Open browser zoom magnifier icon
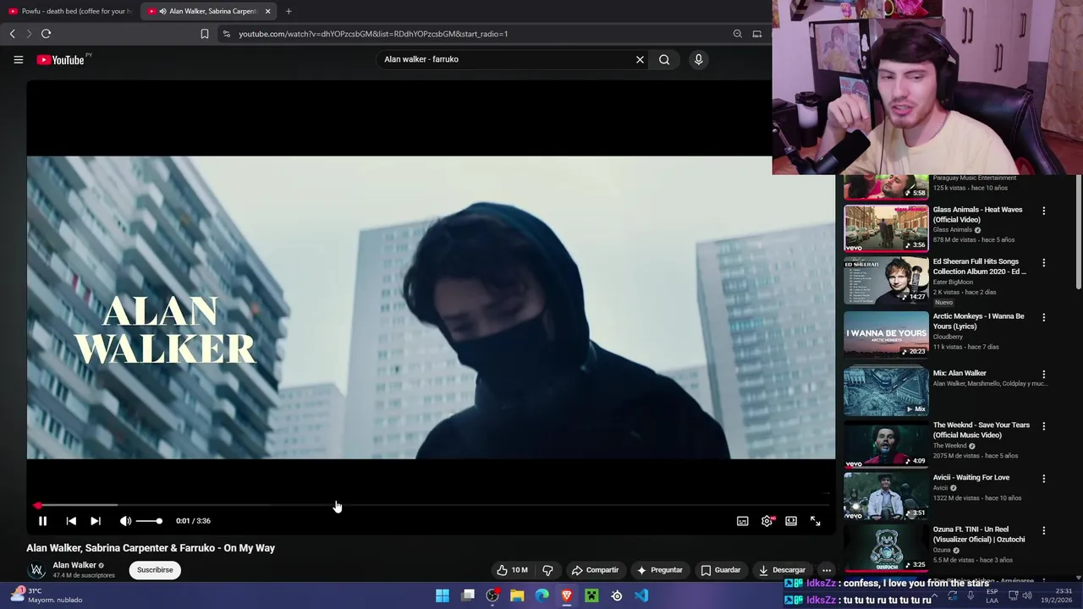This screenshot has width=1083, height=609. pyautogui.click(x=737, y=34)
